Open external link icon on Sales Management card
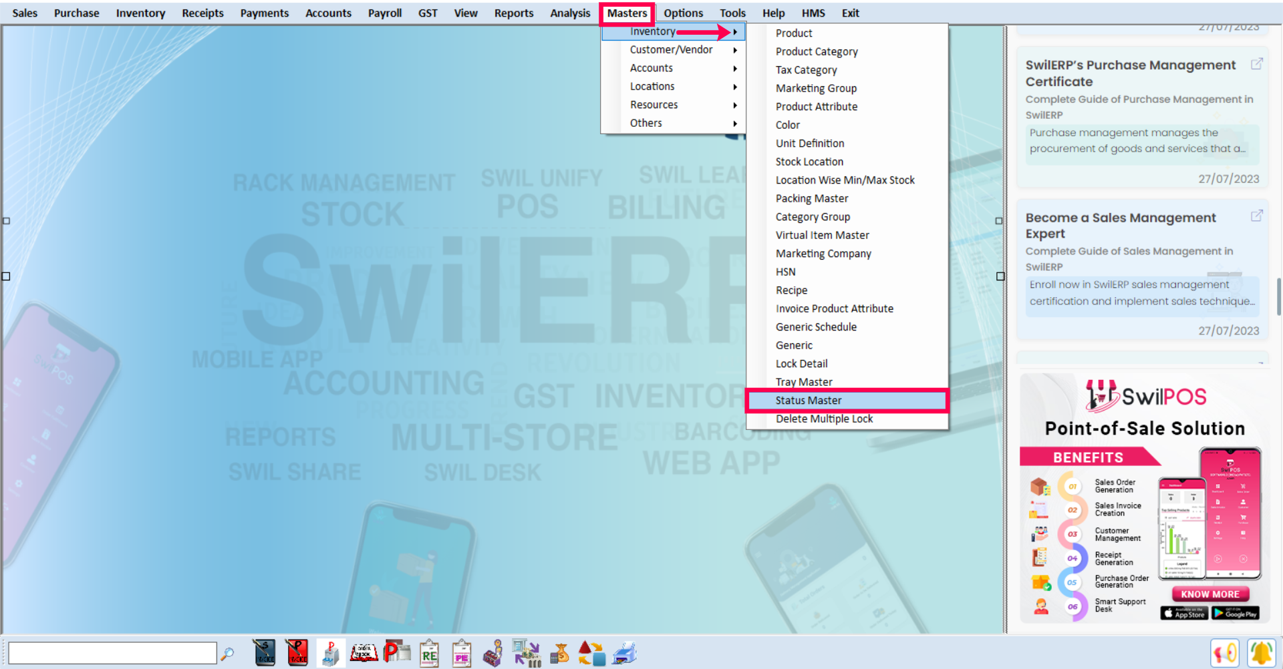Image resolution: width=1283 pixels, height=669 pixels. [x=1257, y=215]
